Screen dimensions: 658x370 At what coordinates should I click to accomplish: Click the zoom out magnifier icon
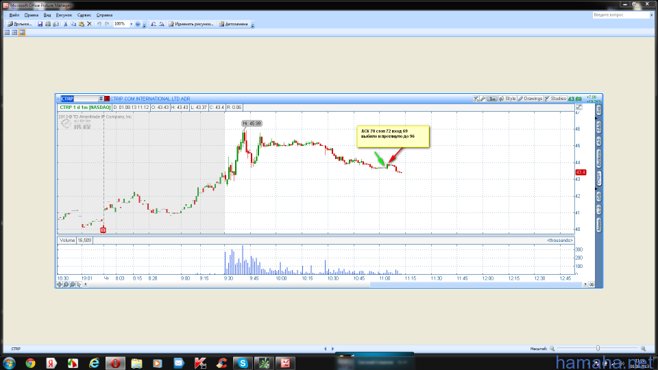click(552, 349)
